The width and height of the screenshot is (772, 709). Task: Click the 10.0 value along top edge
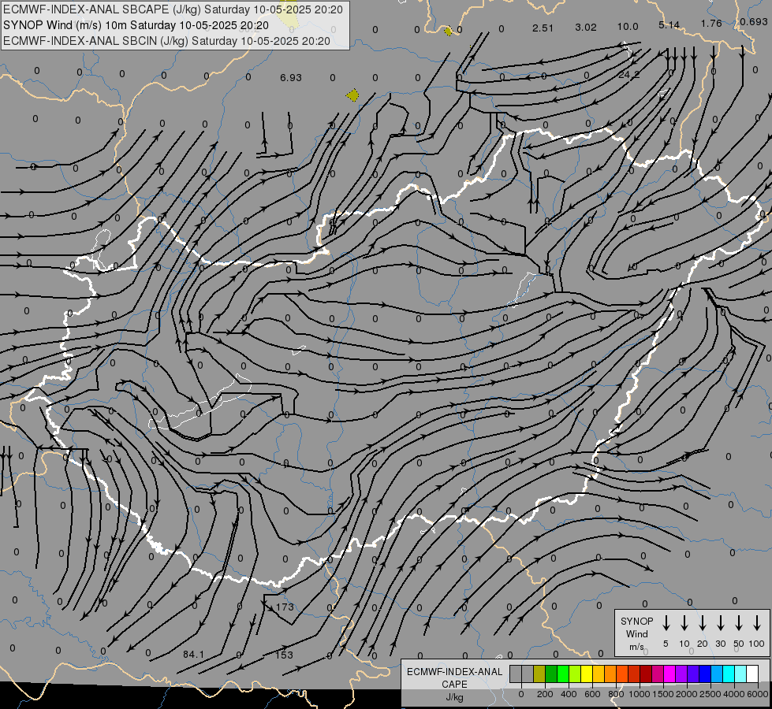coord(628,27)
